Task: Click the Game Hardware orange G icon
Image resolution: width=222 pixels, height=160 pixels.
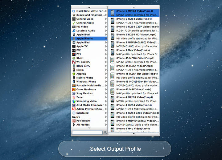Action: pos(74,89)
